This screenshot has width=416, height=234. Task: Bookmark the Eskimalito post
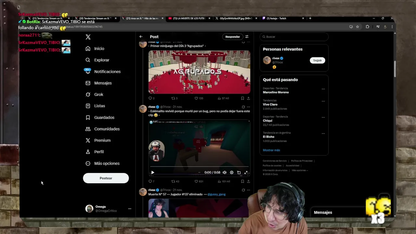pyautogui.click(x=242, y=181)
